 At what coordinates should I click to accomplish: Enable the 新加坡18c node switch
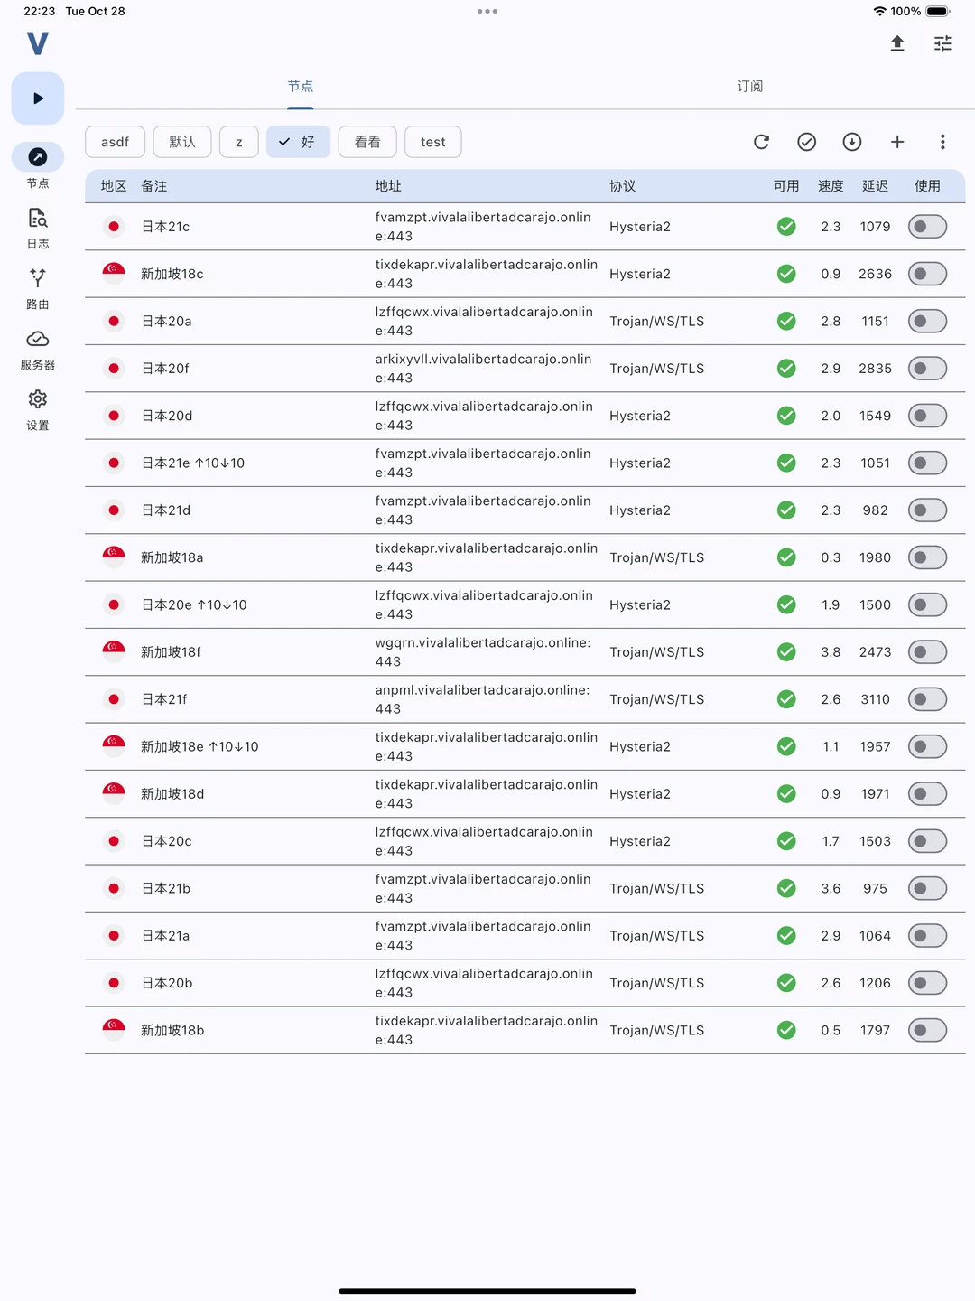[927, 274]
